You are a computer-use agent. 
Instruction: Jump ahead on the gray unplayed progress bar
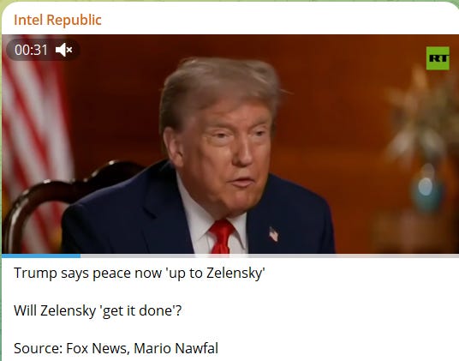(x=269, y=256)
